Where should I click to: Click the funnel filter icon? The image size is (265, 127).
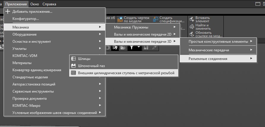point(132,48)
